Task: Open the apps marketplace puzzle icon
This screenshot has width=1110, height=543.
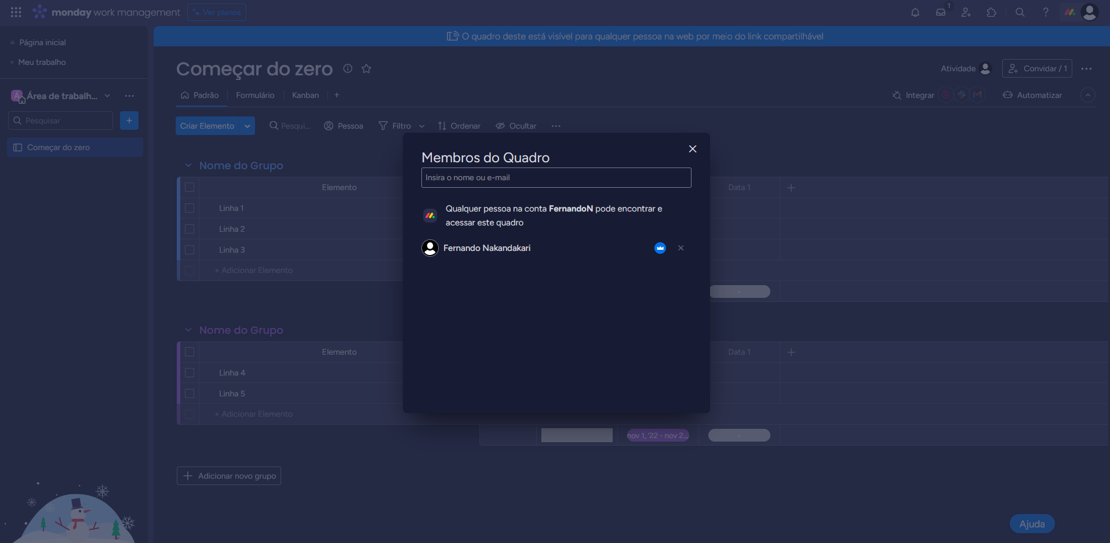Action: 992,12
